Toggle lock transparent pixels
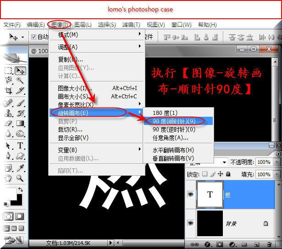Image resolution: width=282 pixels, height=249 pixels. pyautogui.click(x=205, y=174)
